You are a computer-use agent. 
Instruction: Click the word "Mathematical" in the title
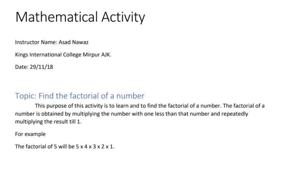tap(56, 17)
